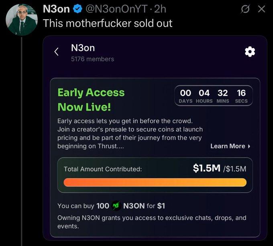Image resolution: width=273 pixels, height=246 pixels.
Task: Close the tweet with the X
Action: pos(261,8)
